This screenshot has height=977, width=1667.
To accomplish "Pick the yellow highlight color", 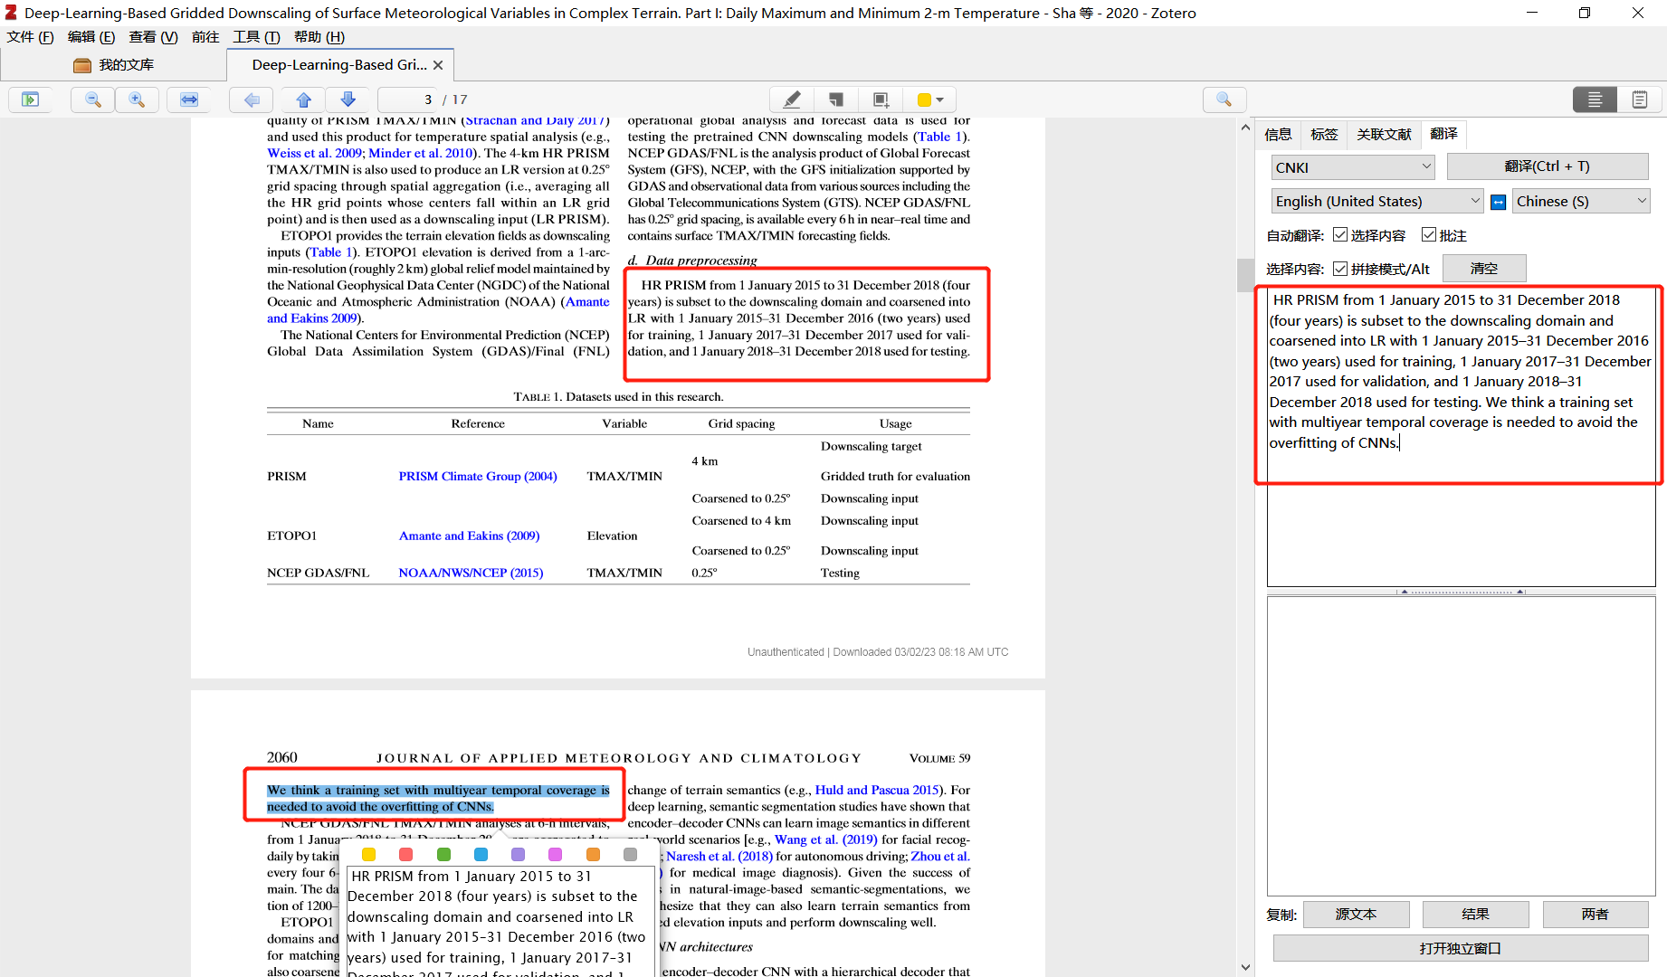I will point(368,854).
